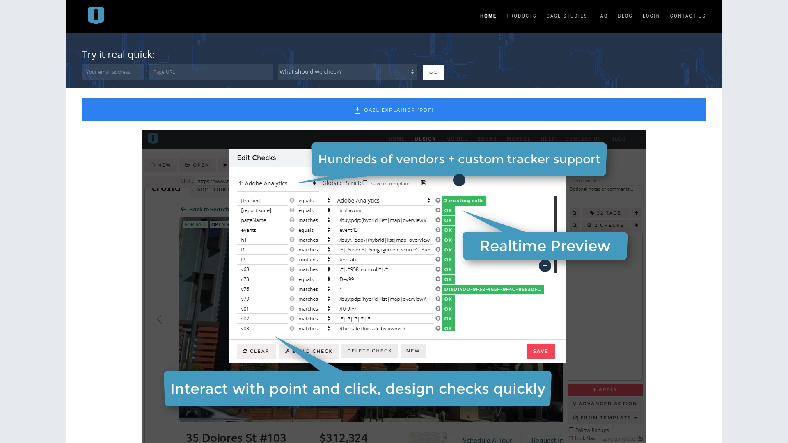Click the QA2L logo in the header
Image resolution: width=788 pixels, height=443 pixels.
click(x=96, y=15)
